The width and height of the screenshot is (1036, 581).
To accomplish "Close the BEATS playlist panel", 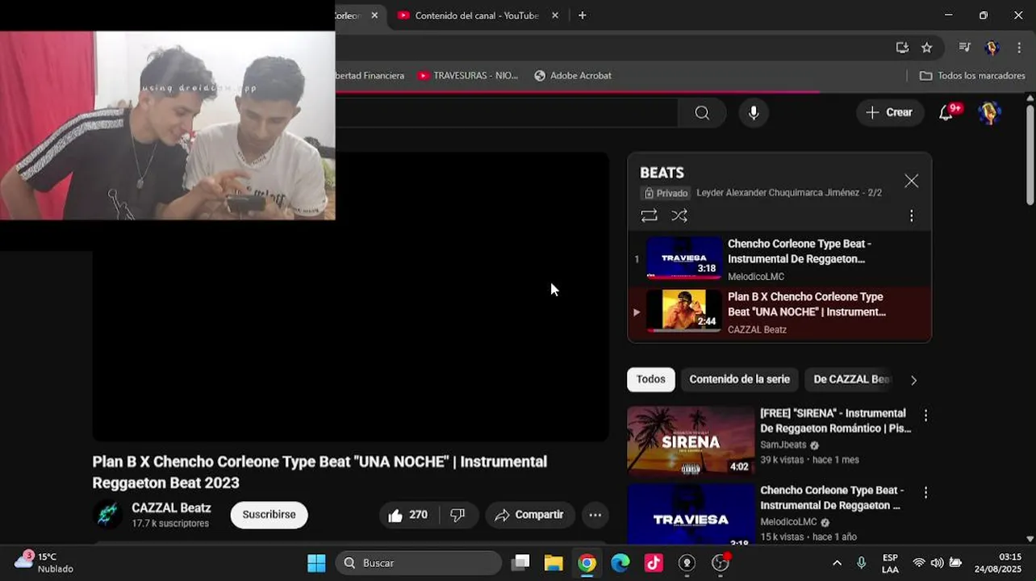I will pos(911,181).
